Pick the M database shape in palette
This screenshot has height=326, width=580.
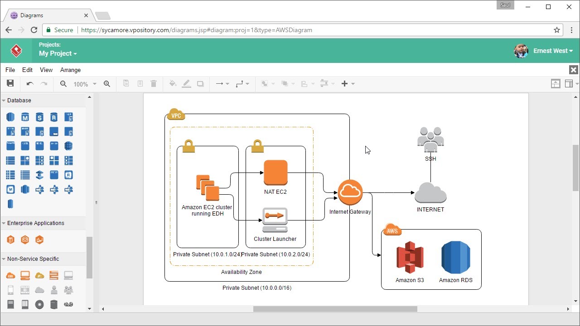point(25,117)
